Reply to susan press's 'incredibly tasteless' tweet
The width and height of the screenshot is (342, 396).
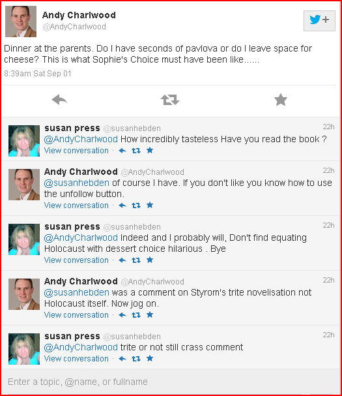click(x=122, y=151)
